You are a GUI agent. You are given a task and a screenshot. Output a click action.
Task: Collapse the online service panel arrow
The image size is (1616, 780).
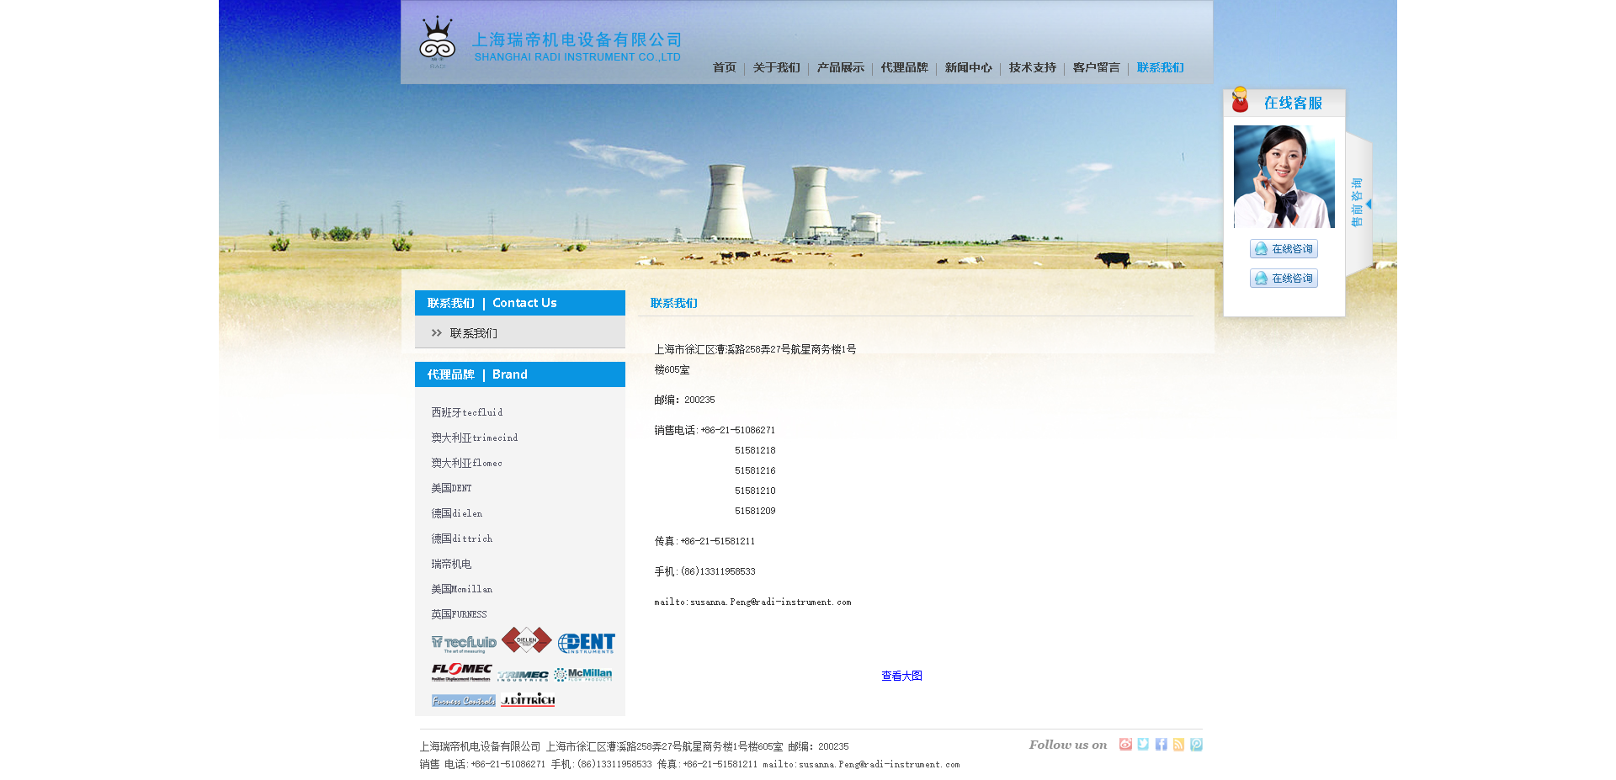pos(1369,204)
